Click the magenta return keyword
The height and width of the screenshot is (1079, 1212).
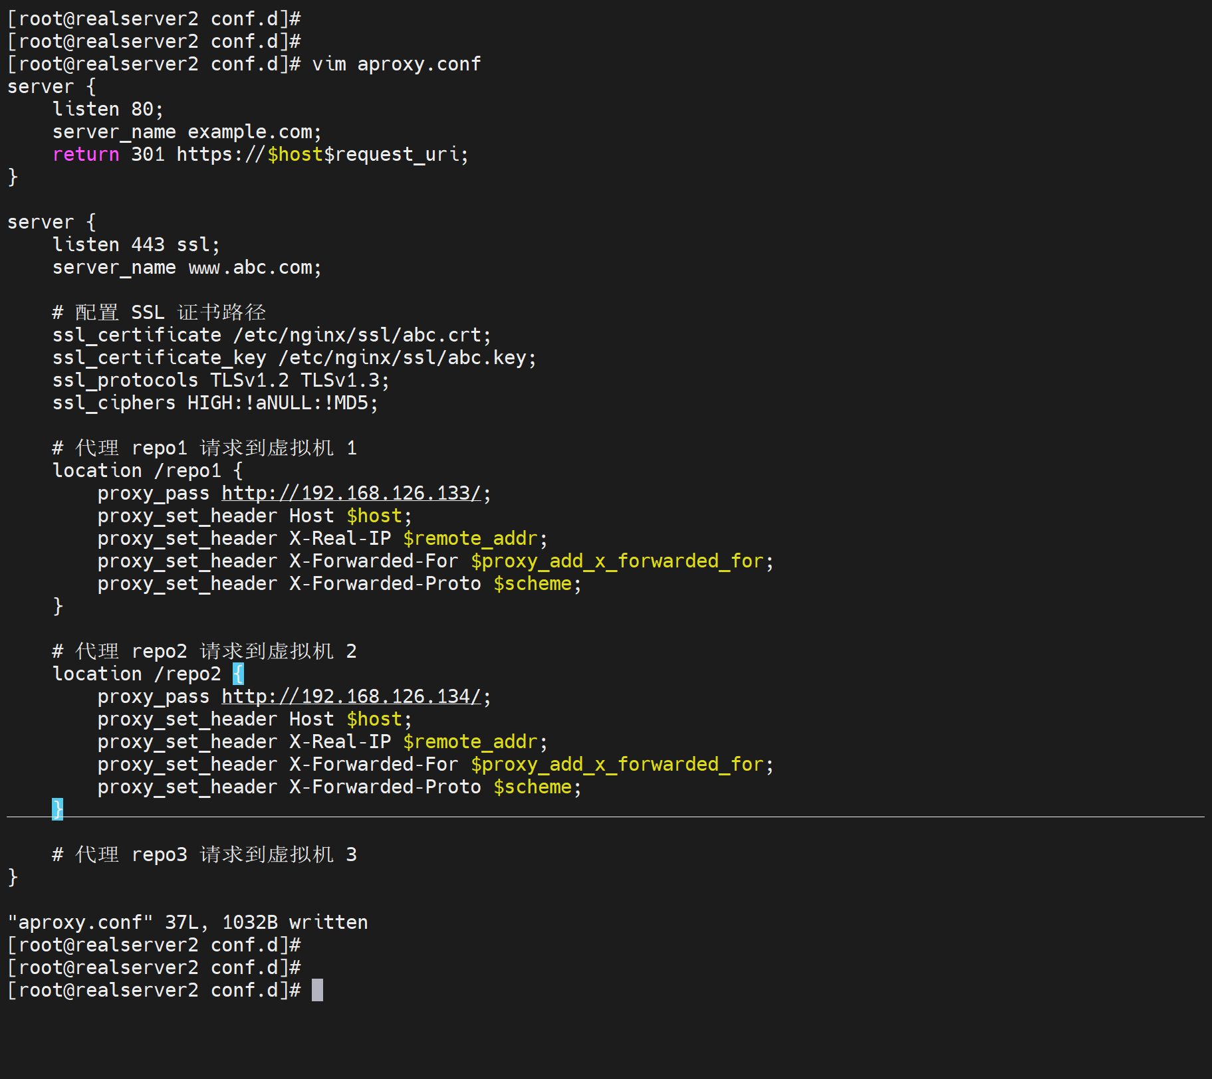tap(86, 154)
